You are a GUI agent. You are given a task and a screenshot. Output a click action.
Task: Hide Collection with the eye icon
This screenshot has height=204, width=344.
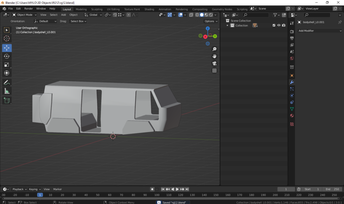(x=279, y=25)
